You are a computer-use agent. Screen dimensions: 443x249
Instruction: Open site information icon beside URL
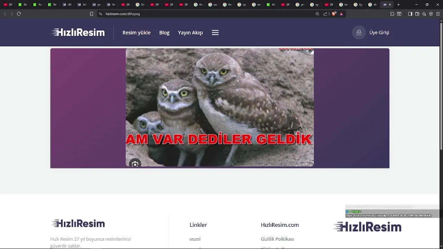click(x=100, y=14)
